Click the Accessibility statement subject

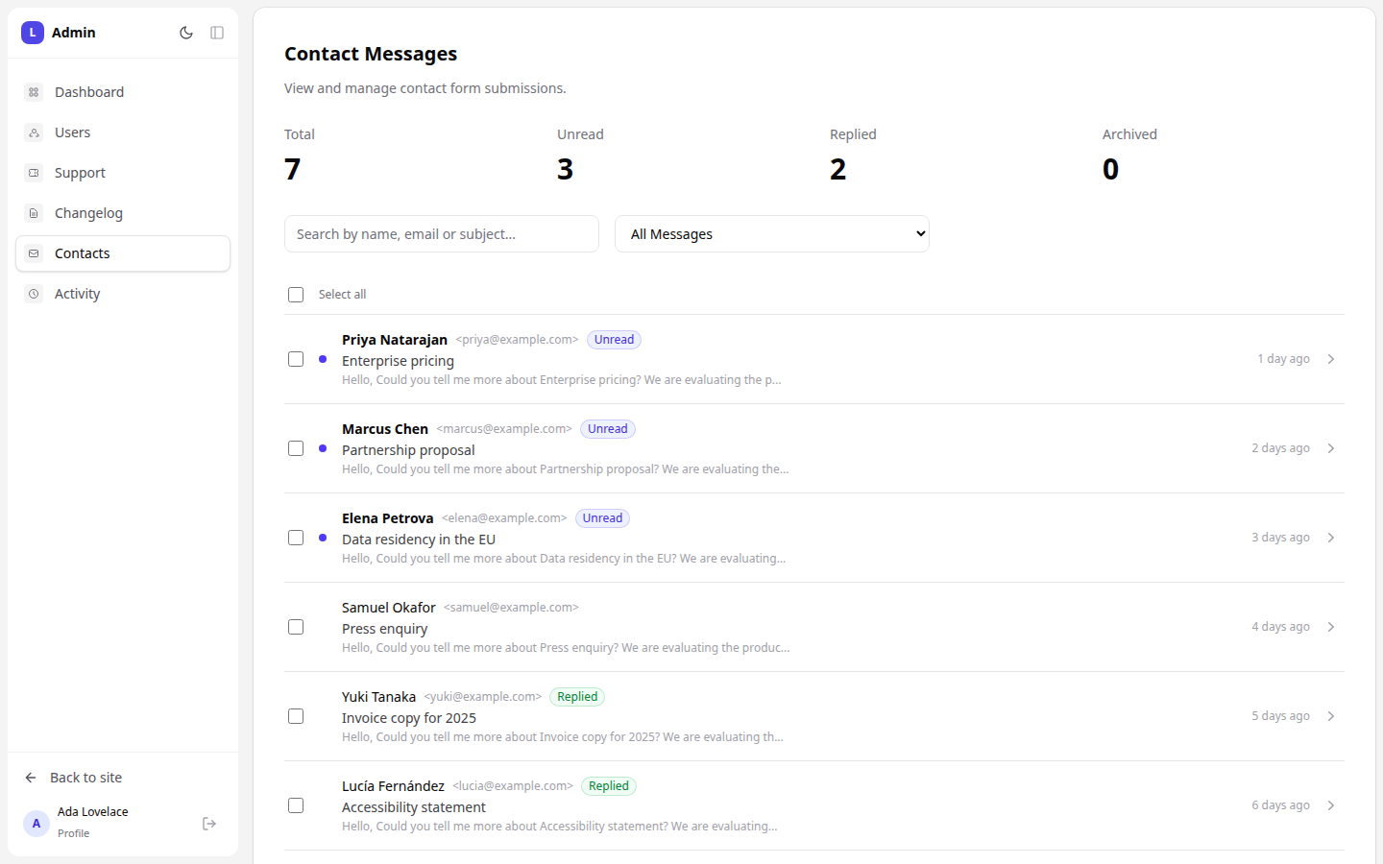click(x=414, y=807)
